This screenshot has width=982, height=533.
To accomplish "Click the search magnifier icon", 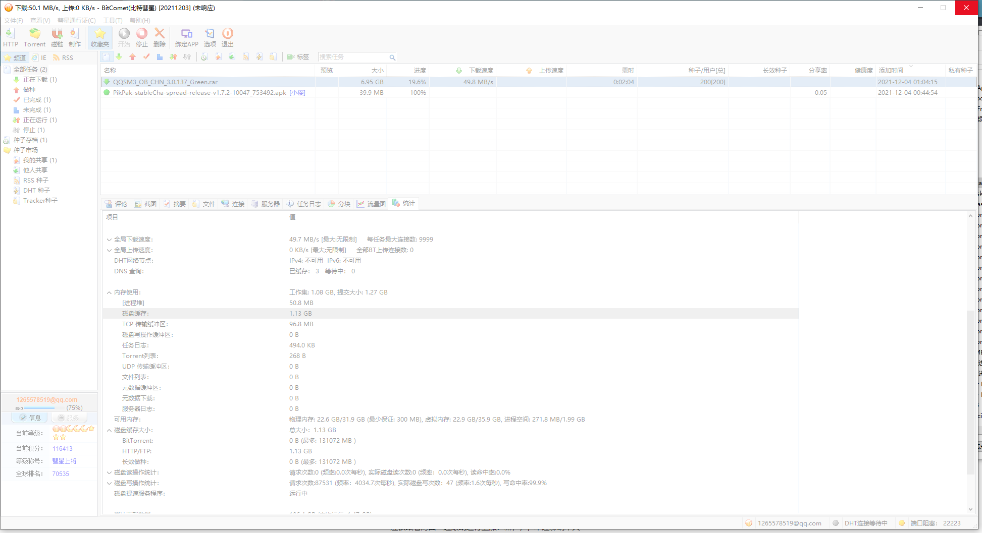I will point(392,57).
